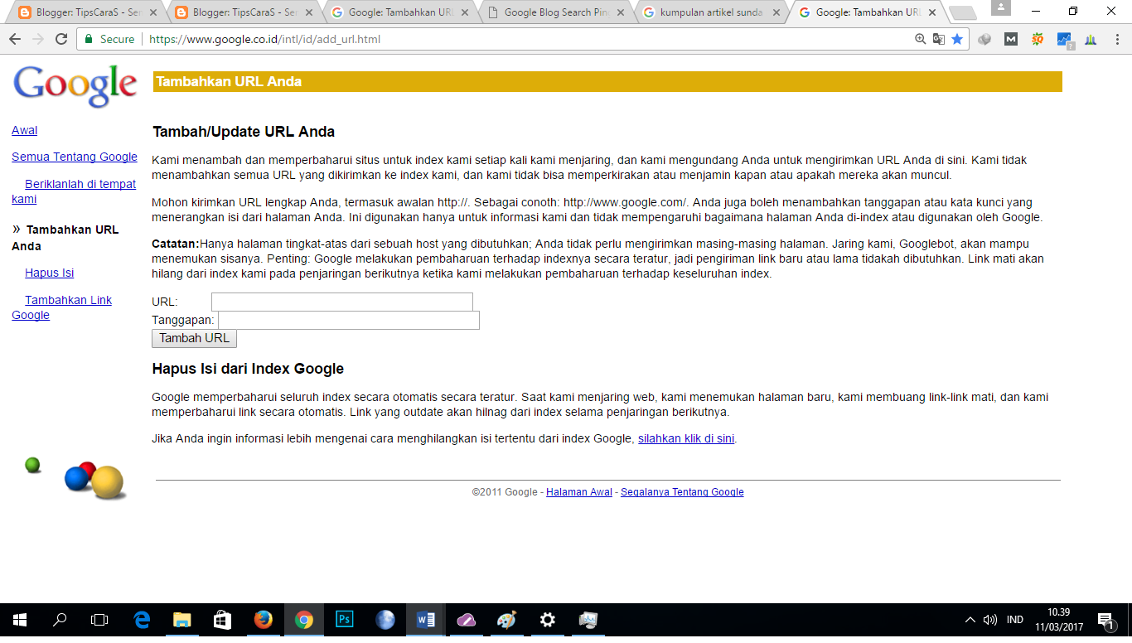The height and width of the screenshot is (643, 1132).
Task: Open the Hapus Isi sidebar link
Action: [x=50, y=273]
